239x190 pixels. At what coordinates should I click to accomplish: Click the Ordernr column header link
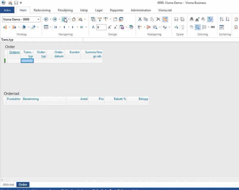15,52
